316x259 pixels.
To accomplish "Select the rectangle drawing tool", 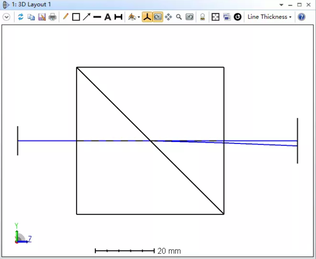I will point(76,17).
